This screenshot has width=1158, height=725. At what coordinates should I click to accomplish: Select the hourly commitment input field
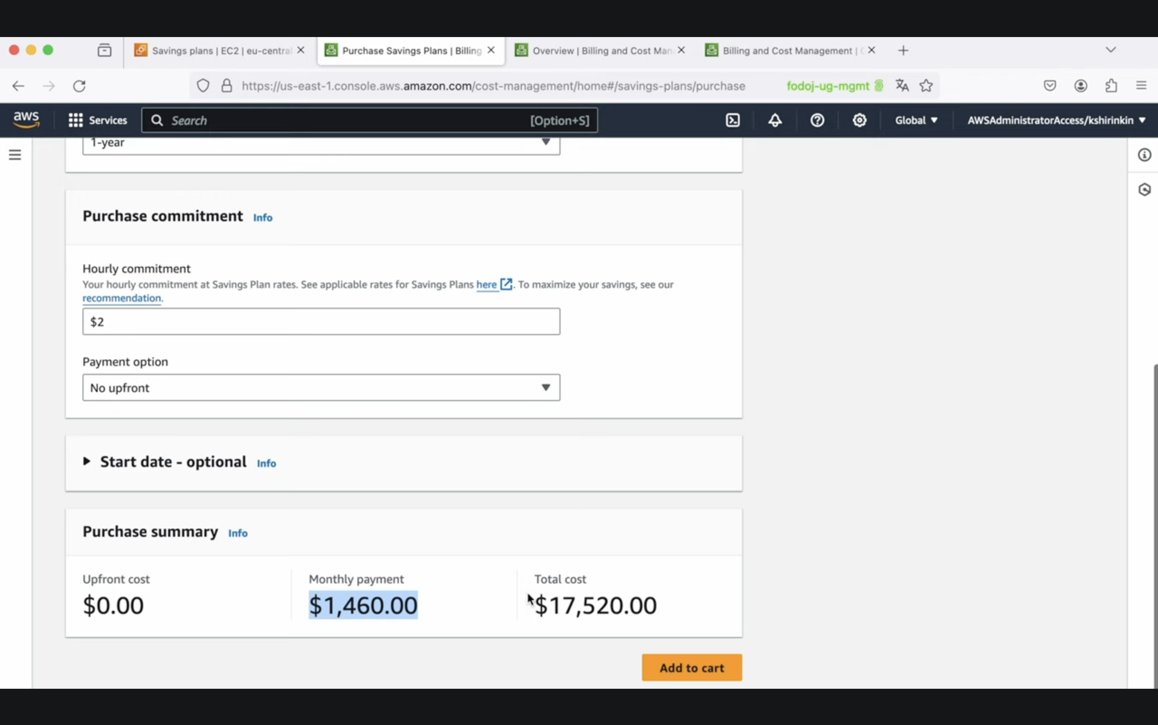click(x=321, y=321)
